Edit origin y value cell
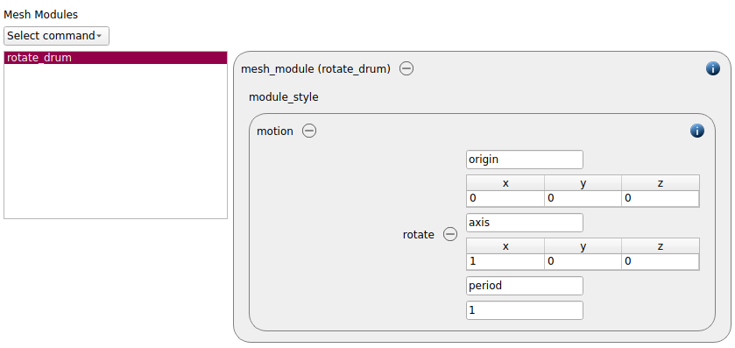Image resolution: width=735 pixels, height=348 pixels. pyautogui.click(x=583, y=198)
